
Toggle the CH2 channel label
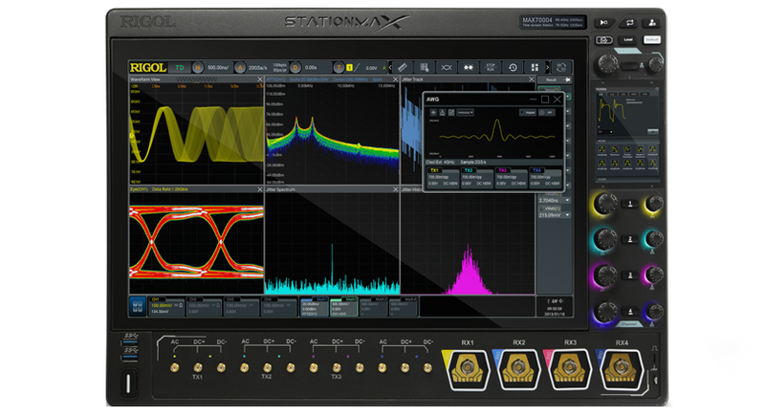click(194, 299)
